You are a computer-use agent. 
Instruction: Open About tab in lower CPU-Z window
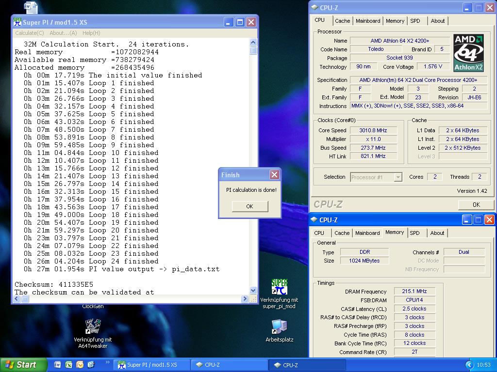[x=437, y=233]
